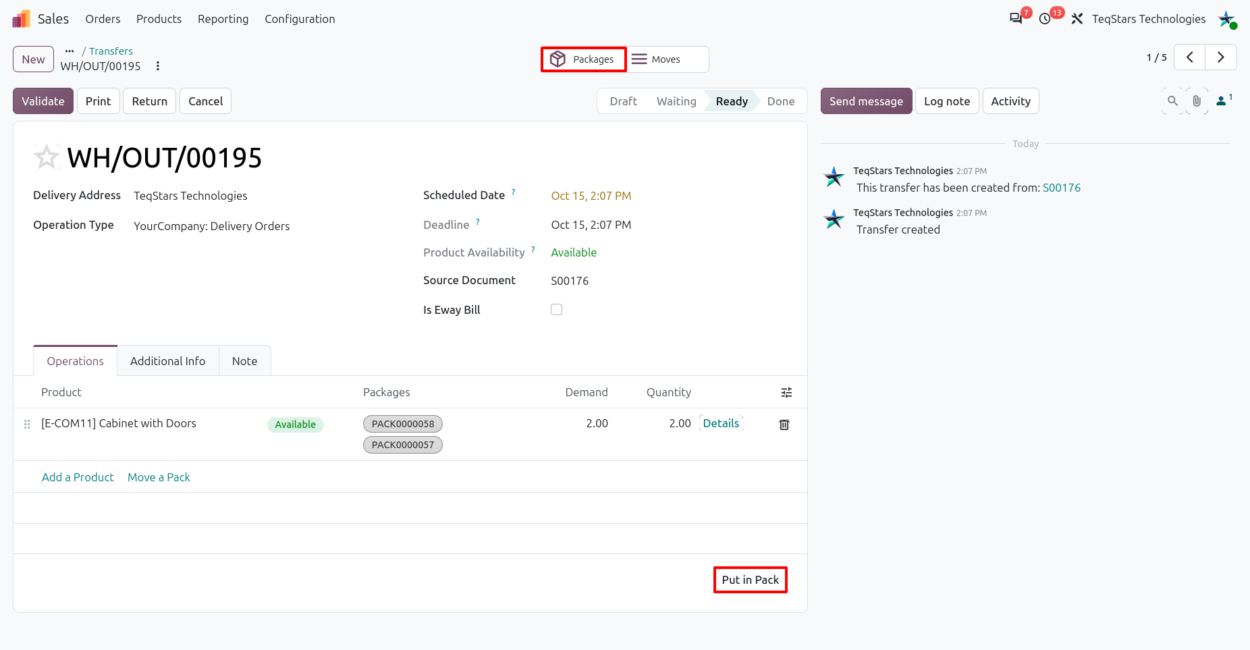The image size is (1250, 650).
Task: Open the TeqStars Technologies company switcher
Action: tap(1149, 19)
